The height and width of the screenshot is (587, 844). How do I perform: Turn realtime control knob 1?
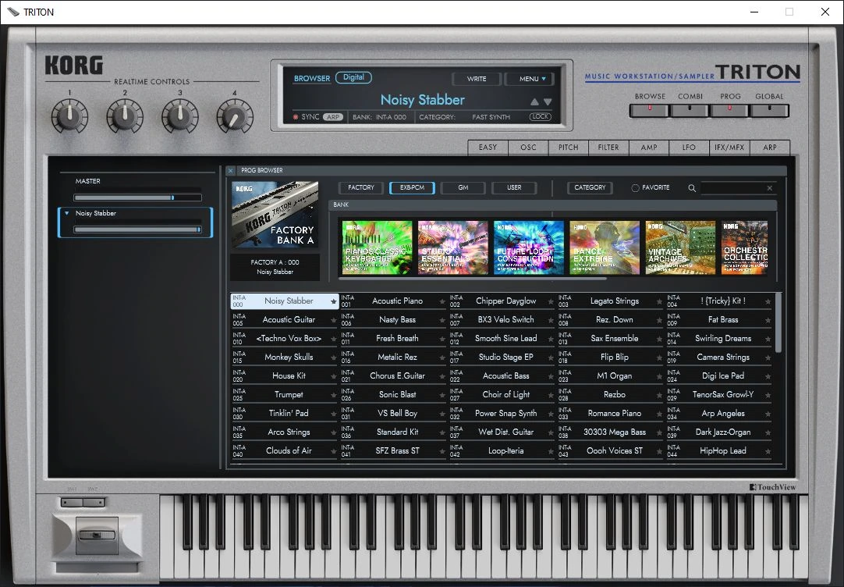(x=70, y=116)
